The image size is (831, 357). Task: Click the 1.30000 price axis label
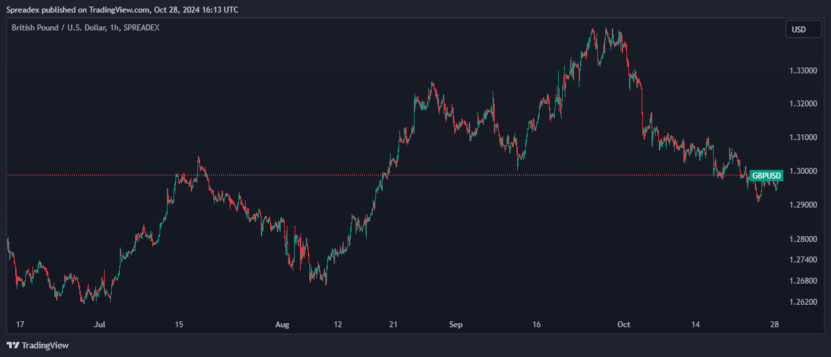click(803, 171)
